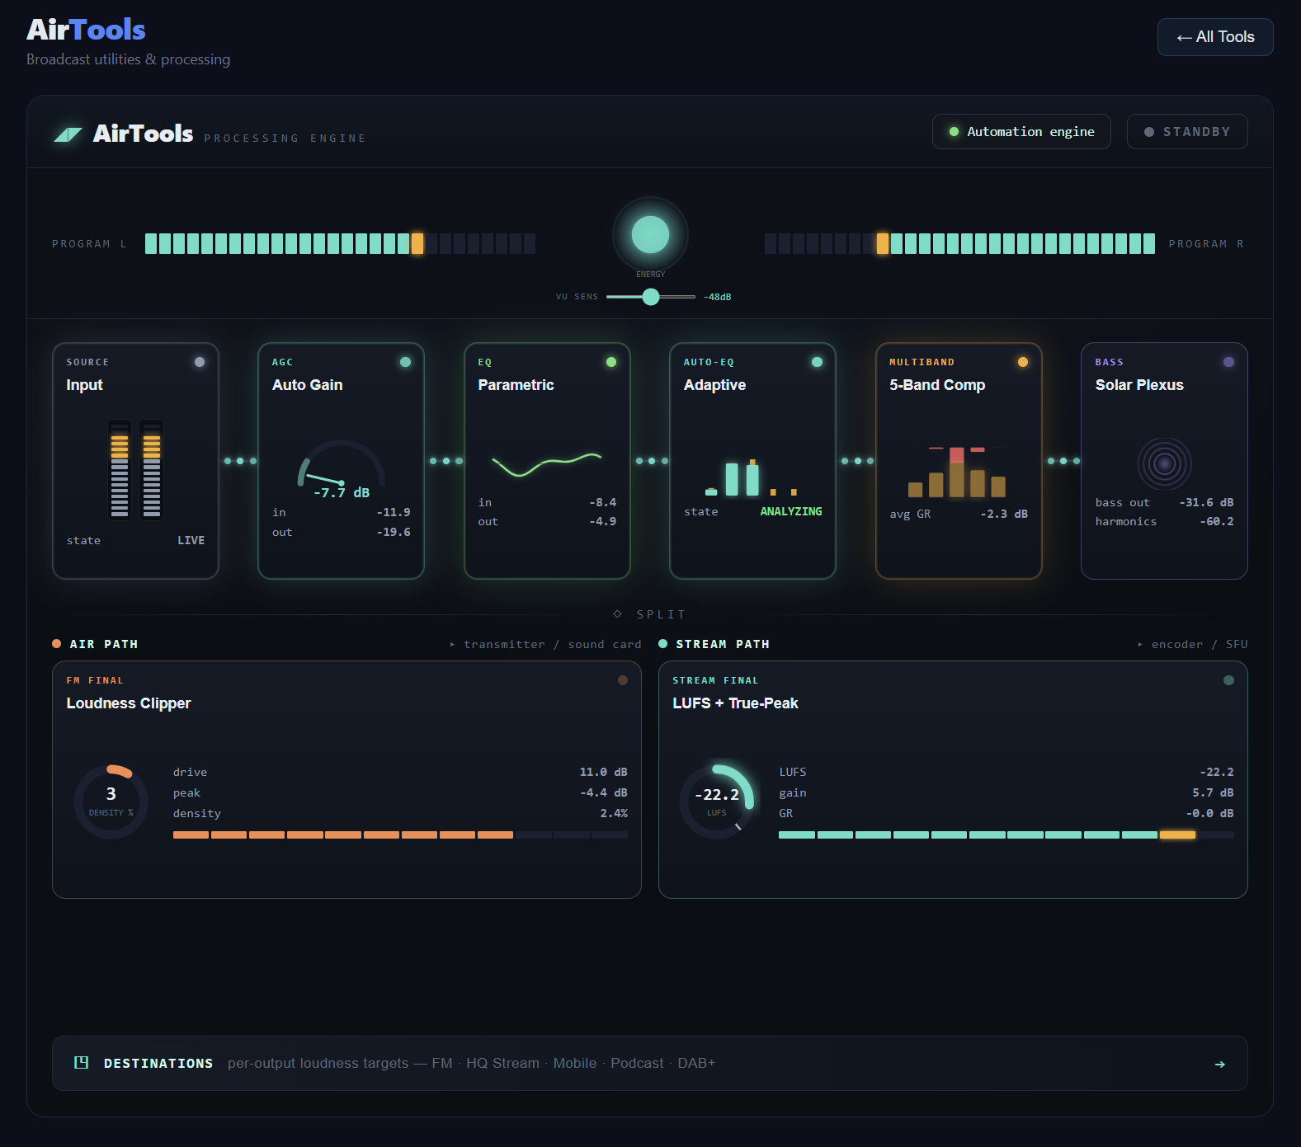Image resolution: width=1301 pixels, height=1147 pixels.
Task: Click the density ring gauge showing 3
Action: (111, 801)
